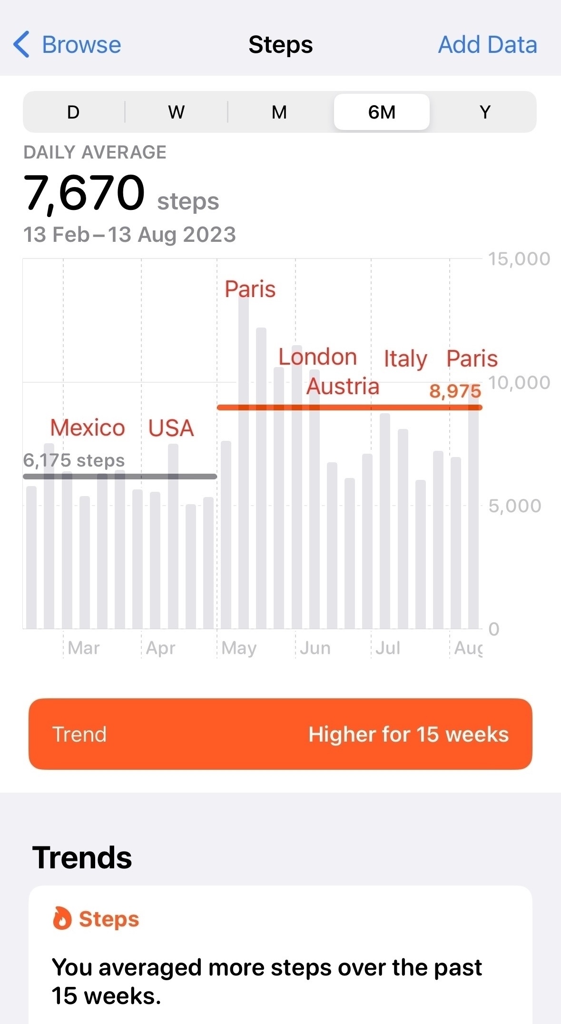Tap the tallest bar under Paris in May
The height and width of the screenshot is (1024, 561).
click(244, 462)
